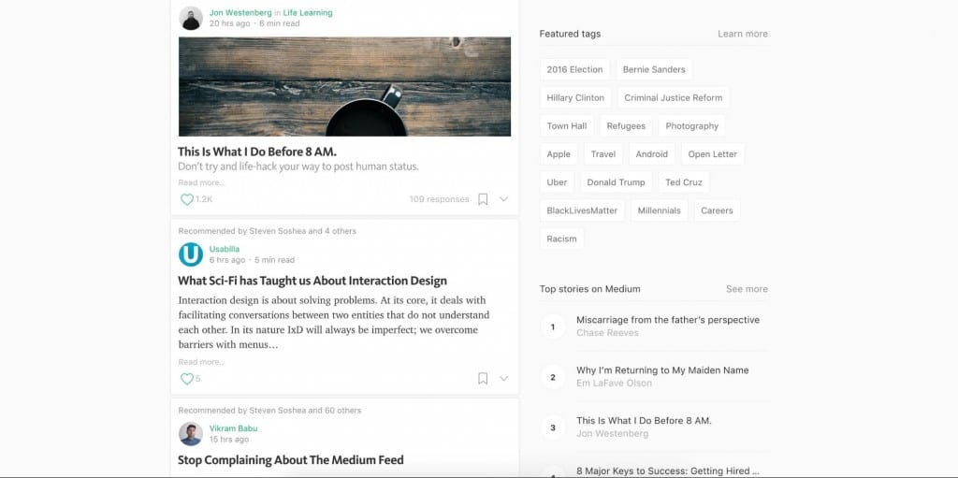Open title "This Is What I Do Before 8 AM." in feed
This screenshot has height=478, width=958.
coord(257,152)
